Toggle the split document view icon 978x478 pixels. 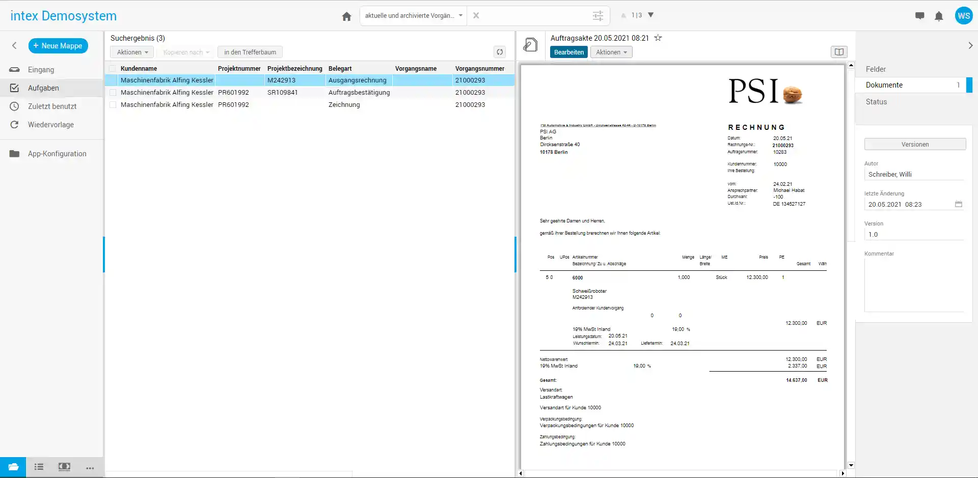click(839, 52)
